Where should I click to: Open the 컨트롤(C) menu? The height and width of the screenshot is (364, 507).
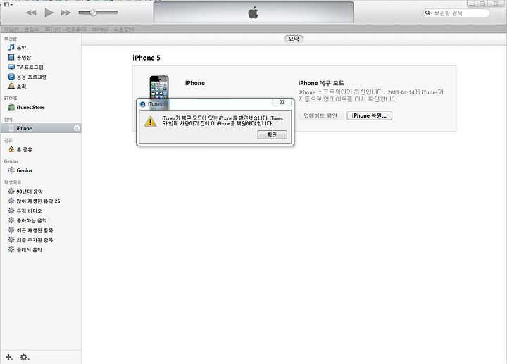tap(76, 29)
